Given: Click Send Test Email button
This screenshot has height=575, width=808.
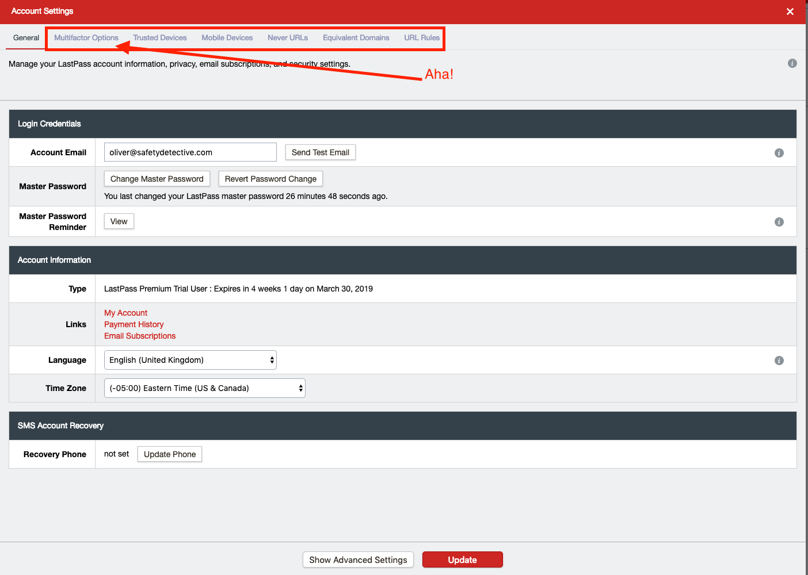Looking at the screenshot, I should pyautogui.click(x=321, y=152).
